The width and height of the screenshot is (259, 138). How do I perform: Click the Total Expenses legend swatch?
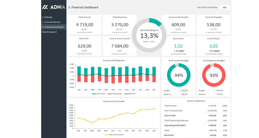pos(109,94)
